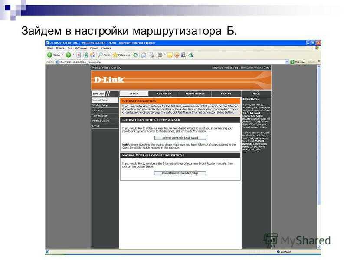Select Time and Date in the sidebar
The width and height of the screenshot is (347, 260).
click(x=105, y=116)
